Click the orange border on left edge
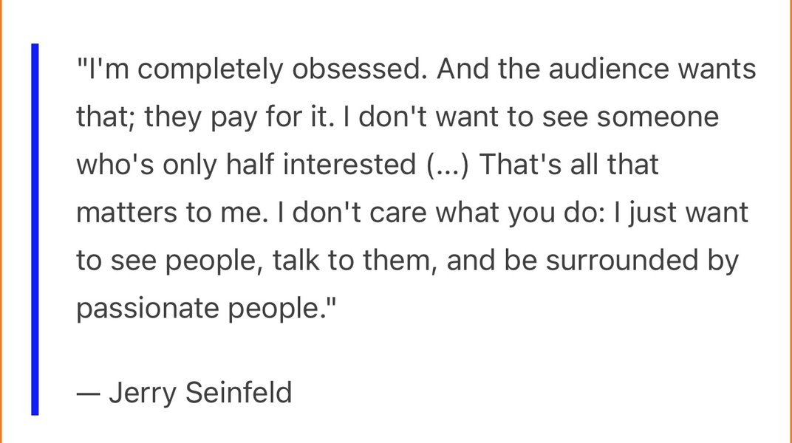The image size is (792, 443). (x=1, y=221)
